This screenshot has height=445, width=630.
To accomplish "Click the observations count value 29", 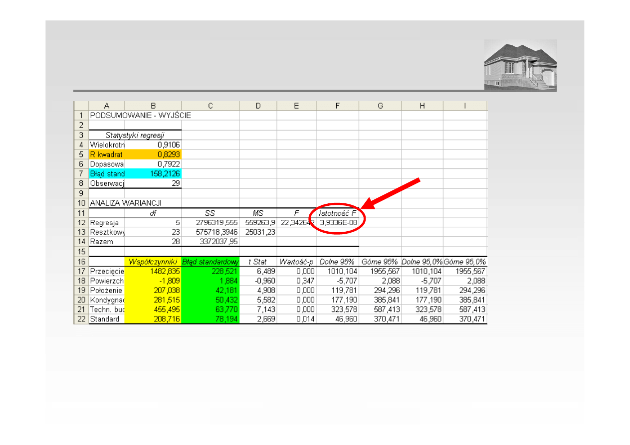I will [153, 183].
